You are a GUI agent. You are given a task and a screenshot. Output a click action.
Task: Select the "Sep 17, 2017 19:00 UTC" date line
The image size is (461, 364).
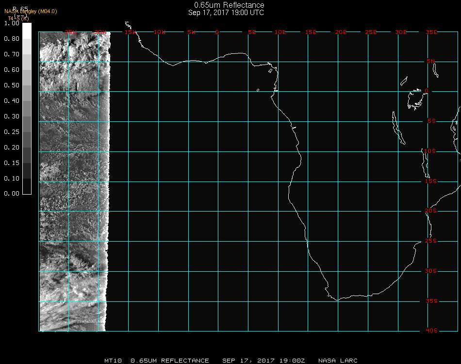(226, 13)
